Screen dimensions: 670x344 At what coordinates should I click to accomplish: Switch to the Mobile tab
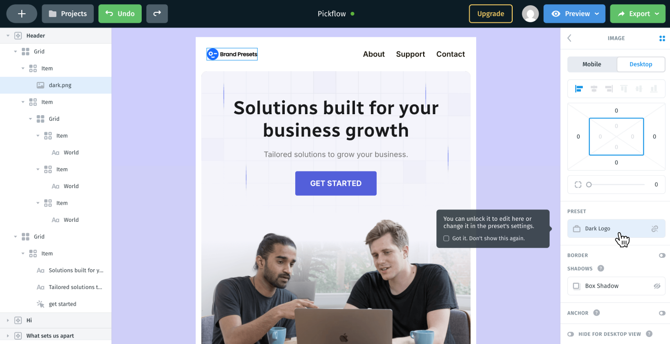[x=592, y=64]
